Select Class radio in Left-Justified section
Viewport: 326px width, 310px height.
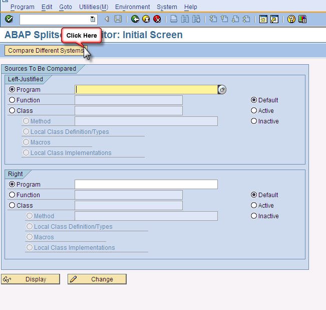click(12, 110)
